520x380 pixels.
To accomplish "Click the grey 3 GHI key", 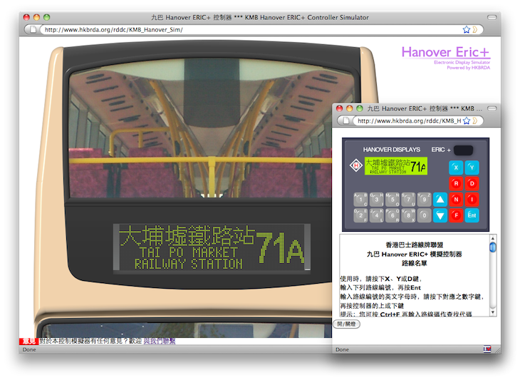I will click(377, 200).
